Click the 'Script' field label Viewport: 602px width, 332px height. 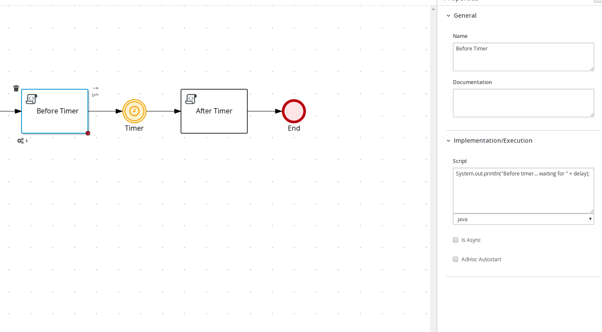coord(460,161)
